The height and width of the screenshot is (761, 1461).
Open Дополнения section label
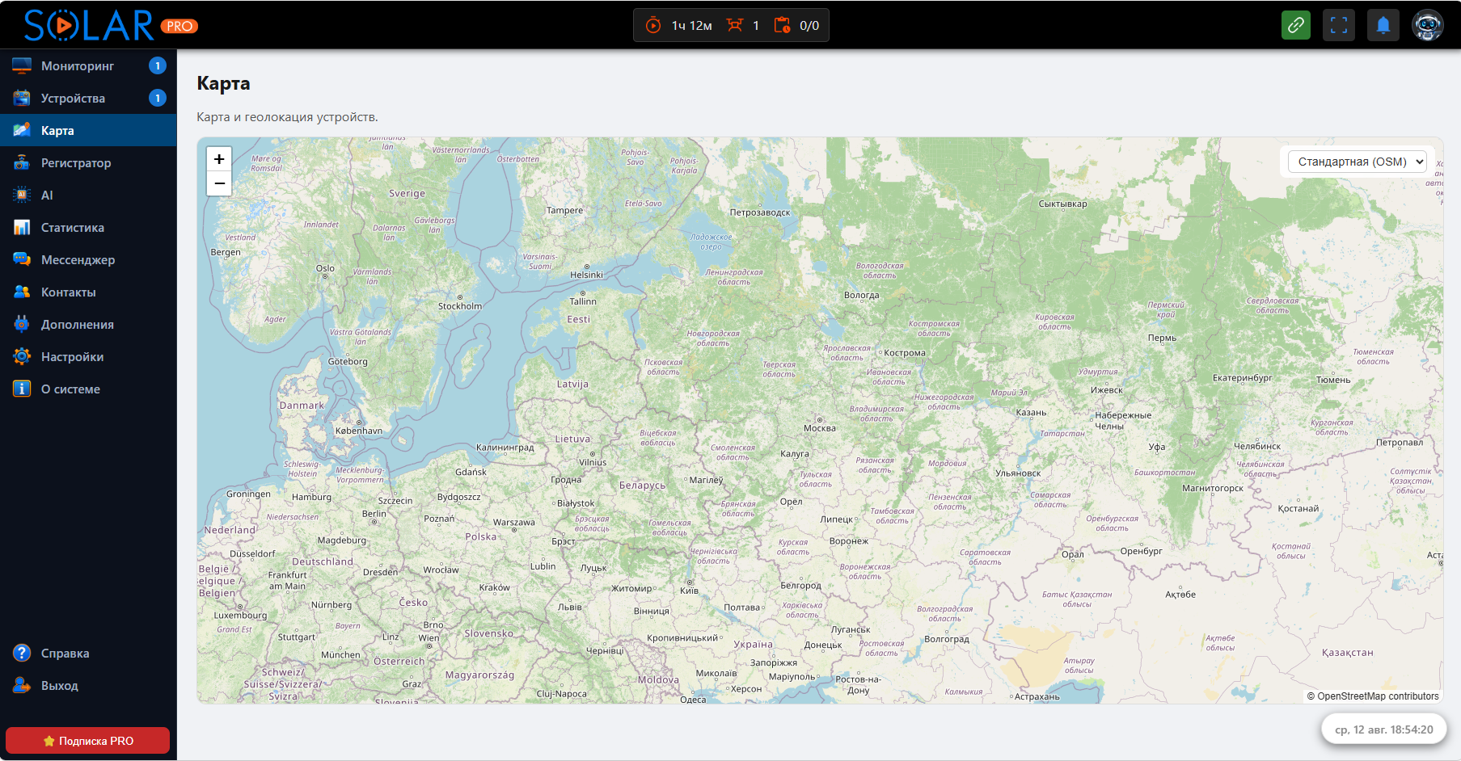78,324
